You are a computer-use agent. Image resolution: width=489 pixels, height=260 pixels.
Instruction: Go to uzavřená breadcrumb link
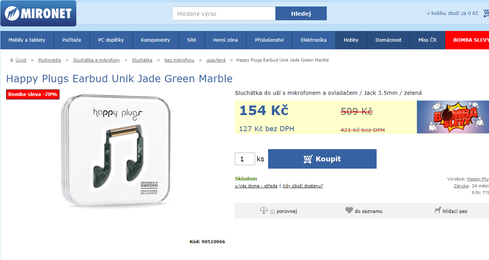click(216, 60)
